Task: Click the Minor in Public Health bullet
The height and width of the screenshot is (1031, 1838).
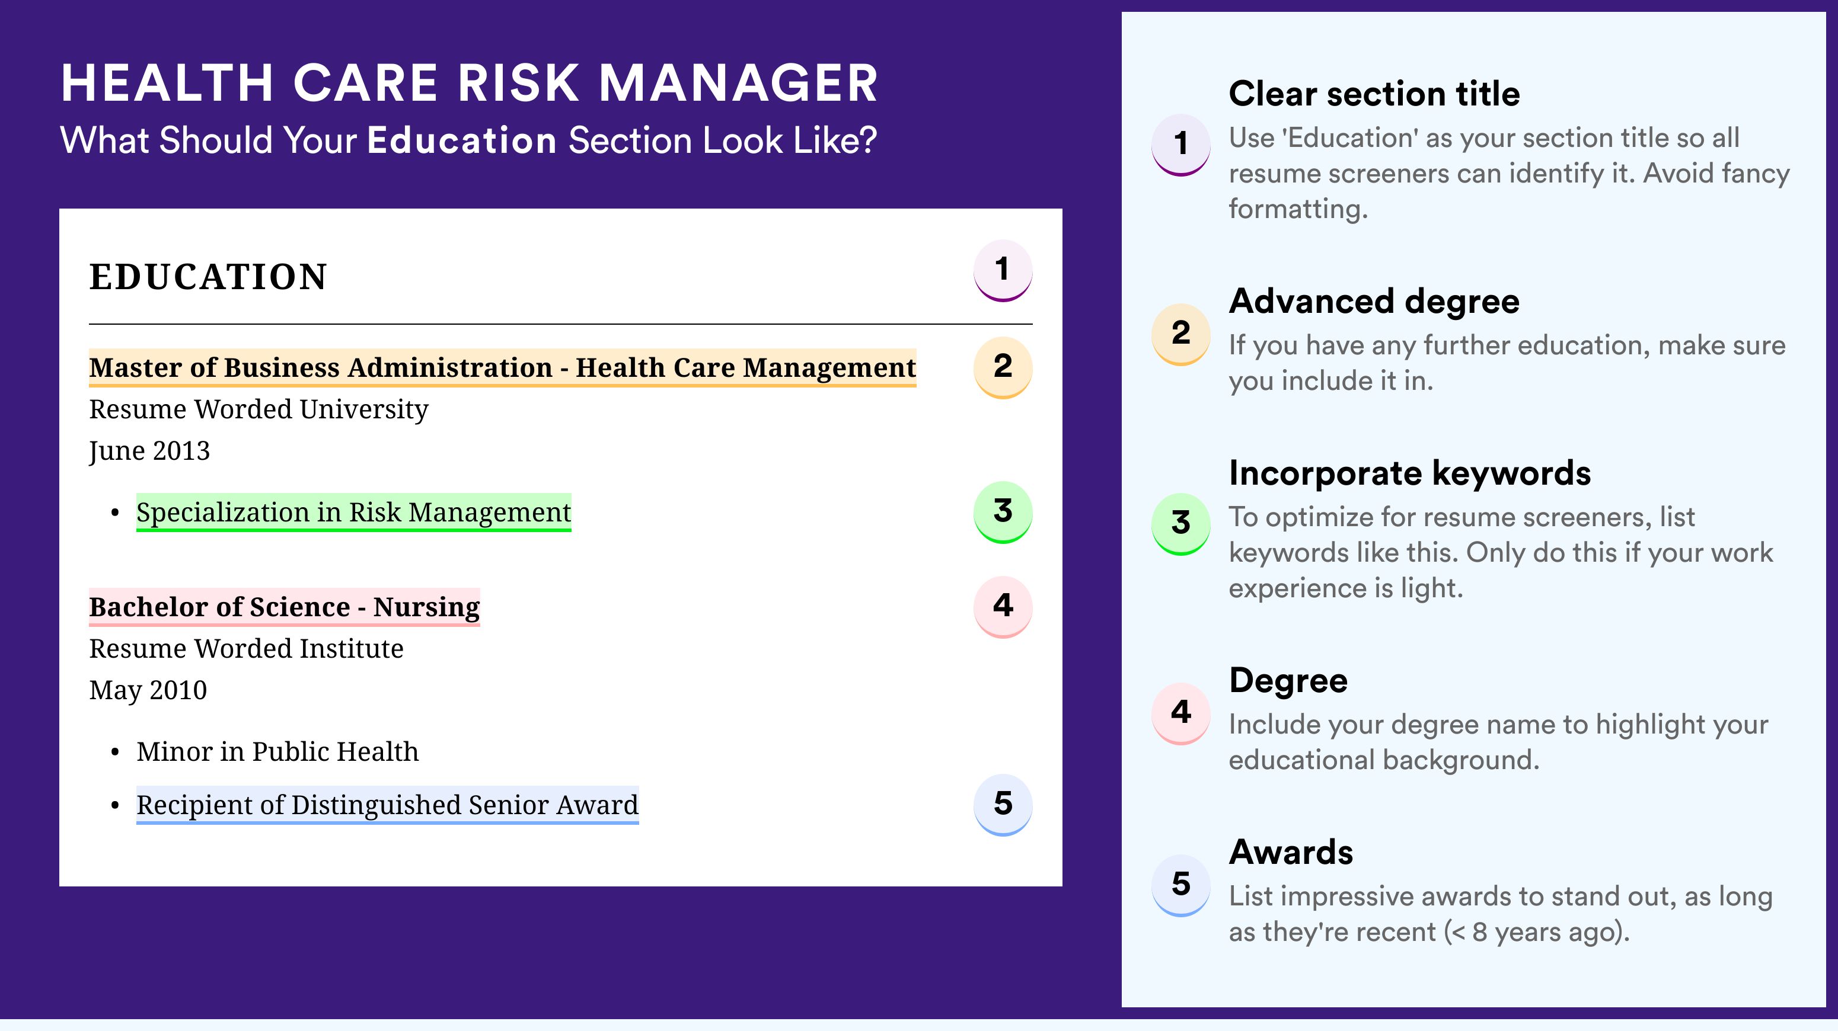Action: (x=277, y=751)
